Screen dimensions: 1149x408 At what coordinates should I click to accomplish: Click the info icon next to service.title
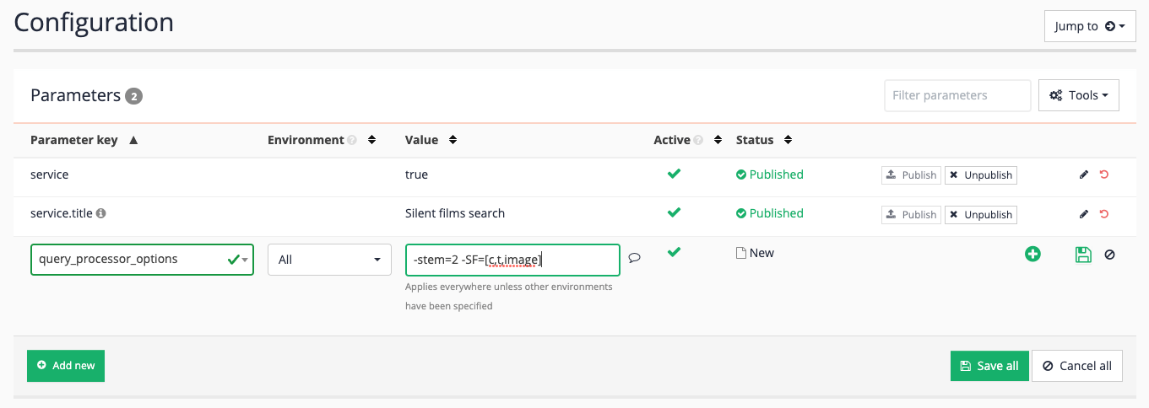click(x=101, y=214)
